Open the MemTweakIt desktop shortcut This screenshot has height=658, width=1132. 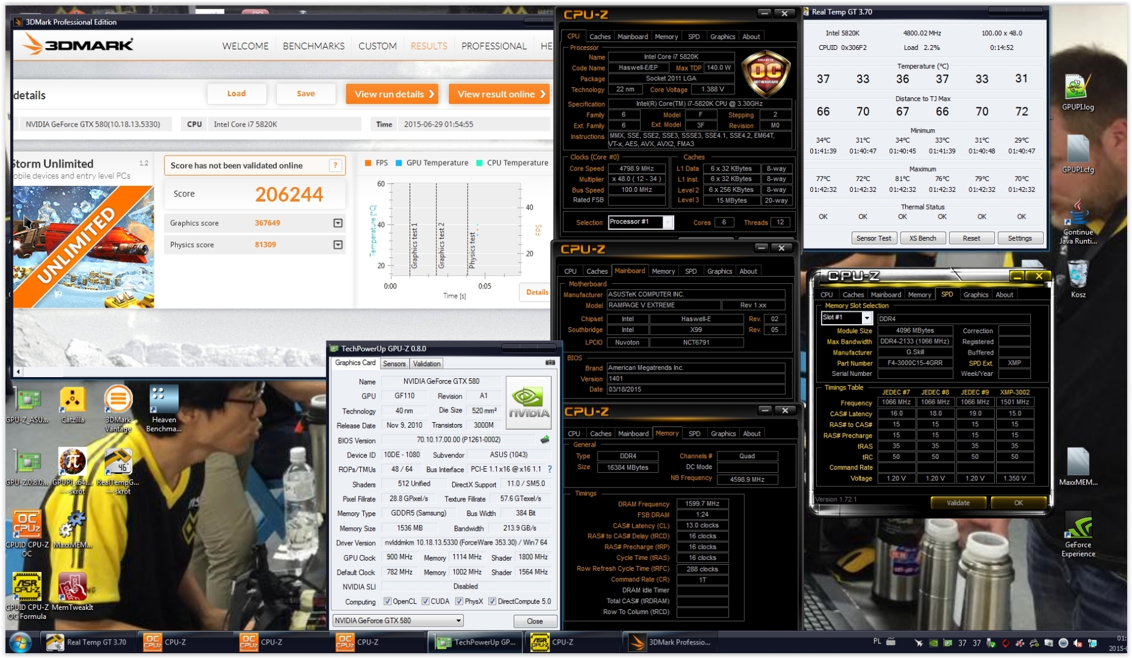click(x=73, y=592)
